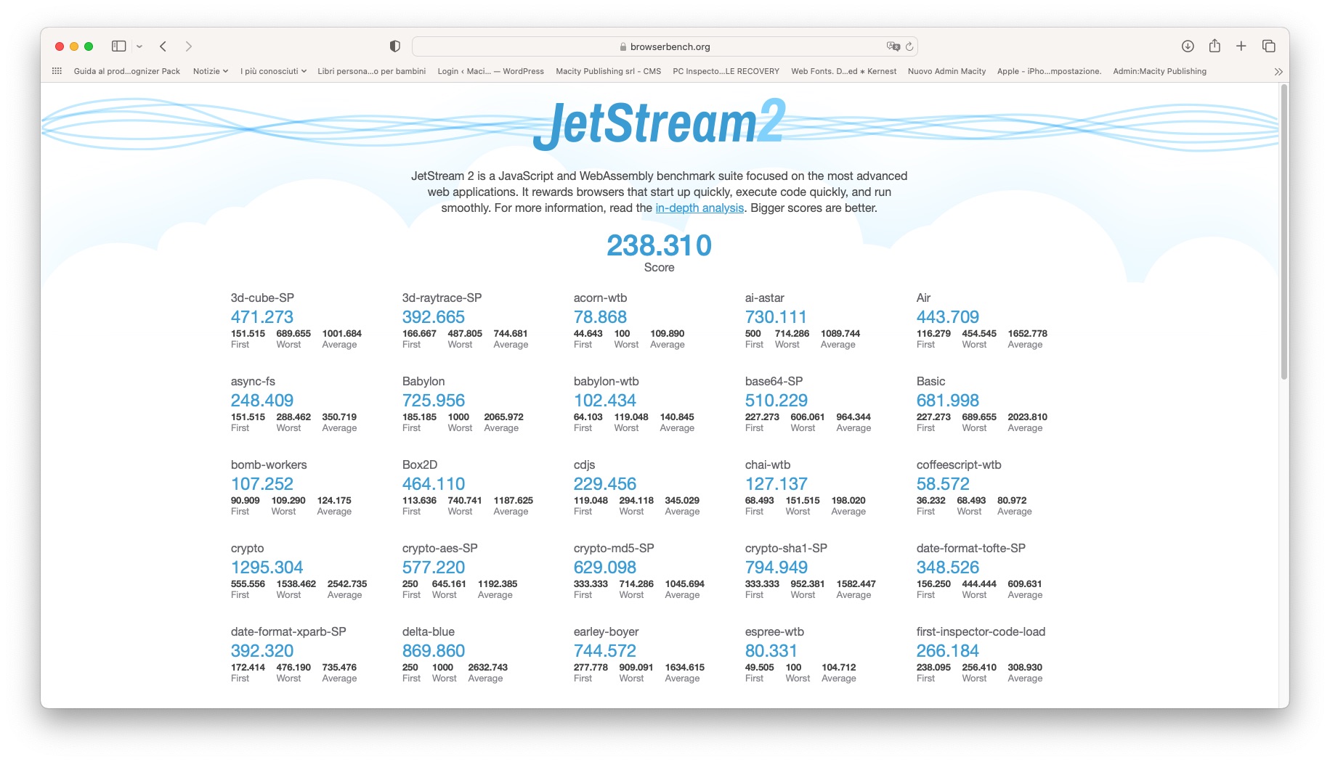Expand the Notizie bookmarks folder
This screenshot has height=762, width=1330.
pos(211,71)
